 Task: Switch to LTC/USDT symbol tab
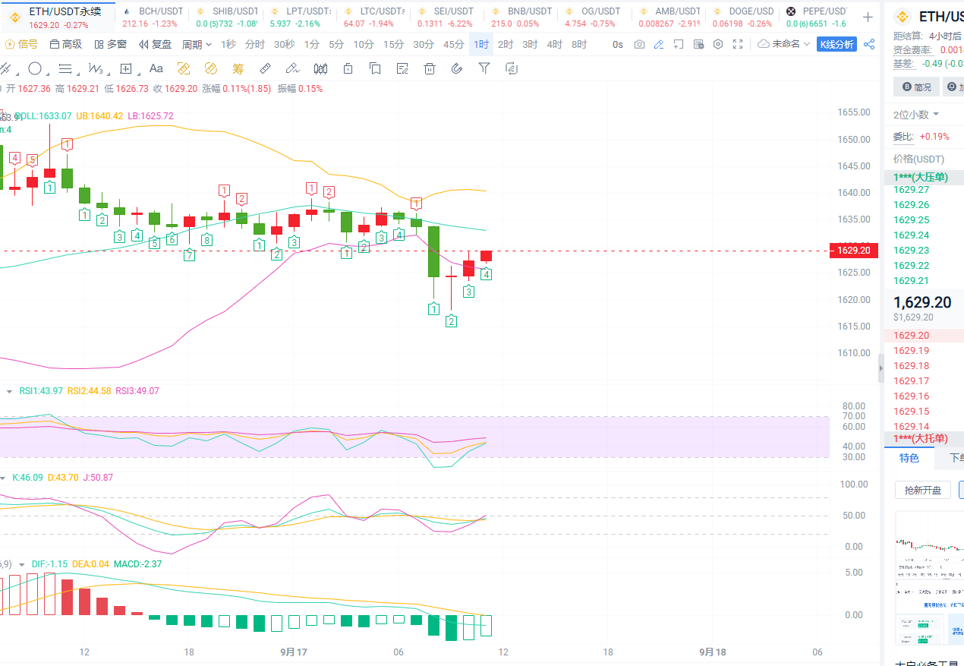(x=373, y=17)
